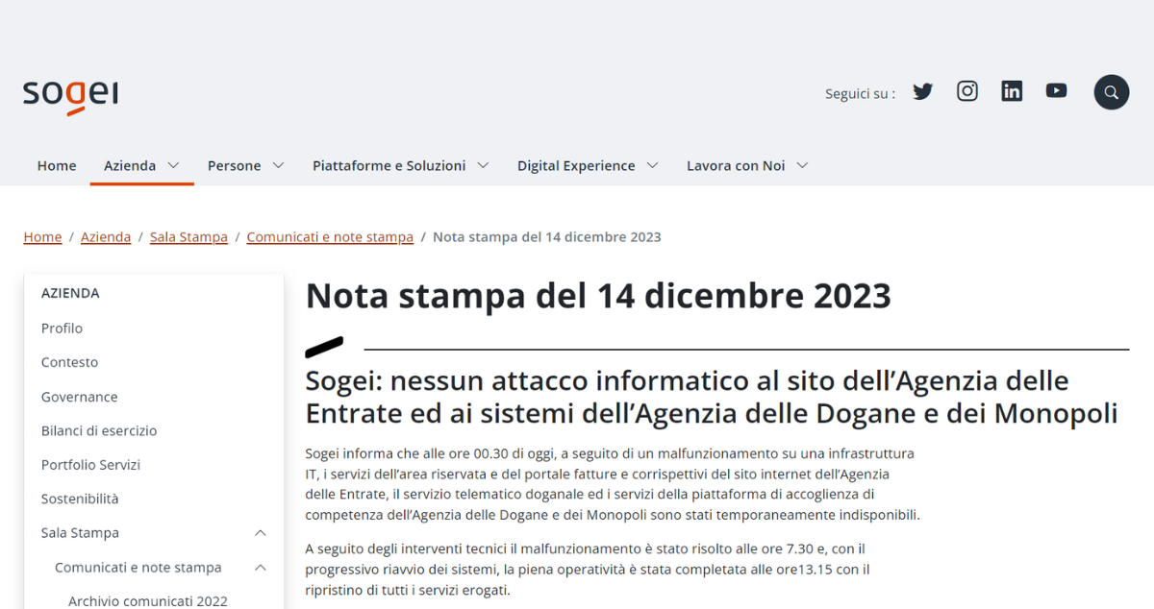This screenshot has height=609, width=1154.
Task: Expand the chevron next to Lavora con Noi
Action: (802, 165)
